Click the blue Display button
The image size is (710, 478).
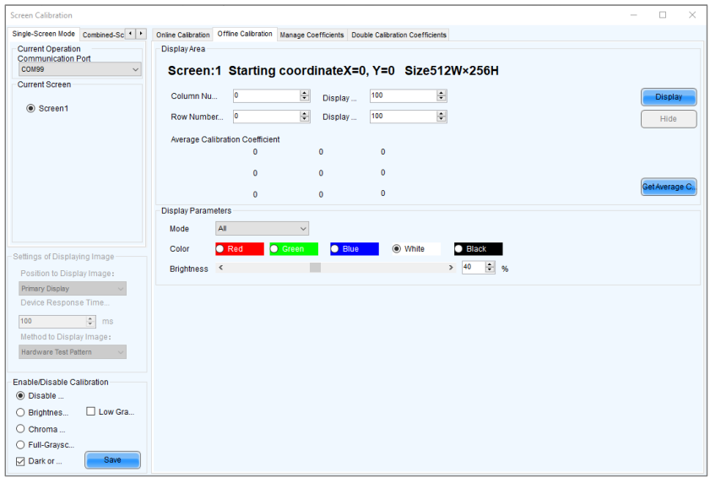click(669, 97)
